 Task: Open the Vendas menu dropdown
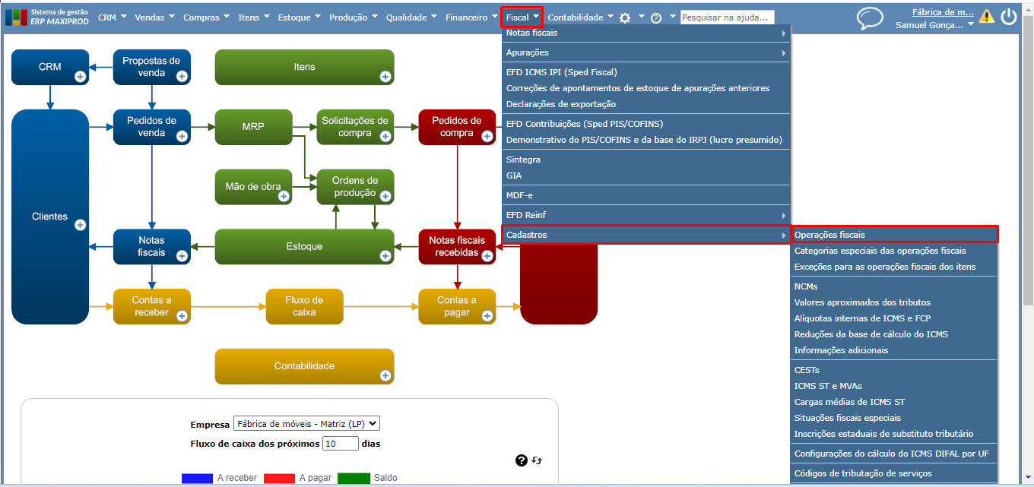pyautogui.click(x=154, y=17)
